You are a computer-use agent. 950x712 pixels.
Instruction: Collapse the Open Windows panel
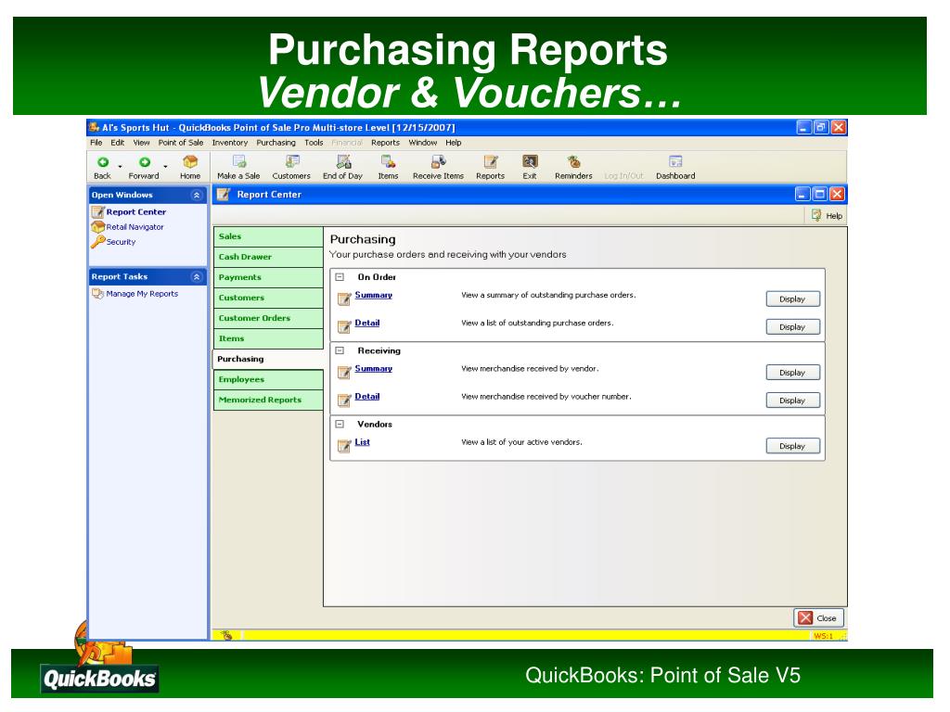197,195
